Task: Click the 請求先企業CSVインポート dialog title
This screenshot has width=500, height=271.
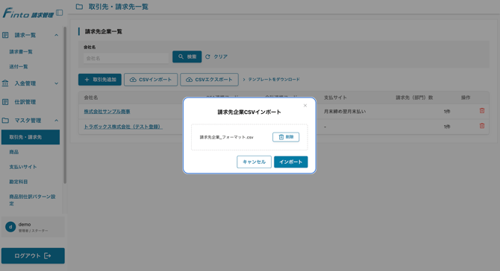Action: (249, 112)
